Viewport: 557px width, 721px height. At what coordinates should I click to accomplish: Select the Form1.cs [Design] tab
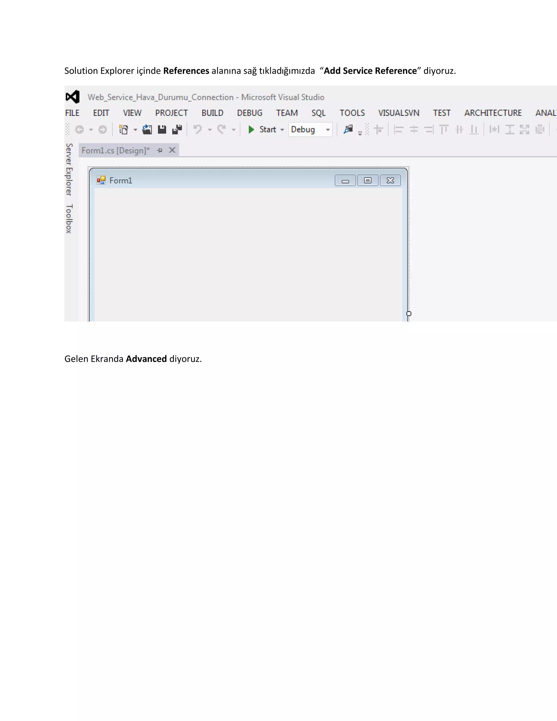(x=116, y=150)
